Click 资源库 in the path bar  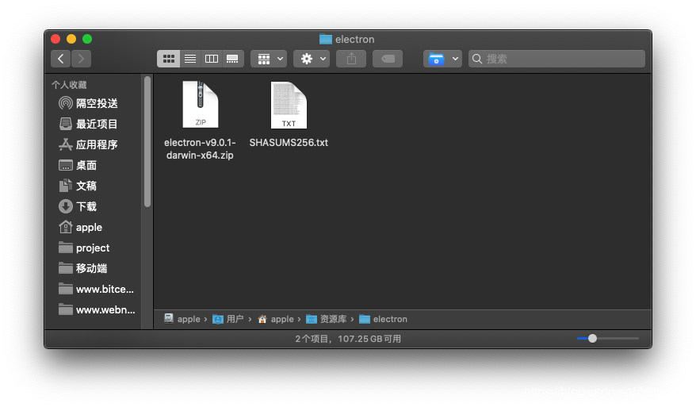[327, 319]
